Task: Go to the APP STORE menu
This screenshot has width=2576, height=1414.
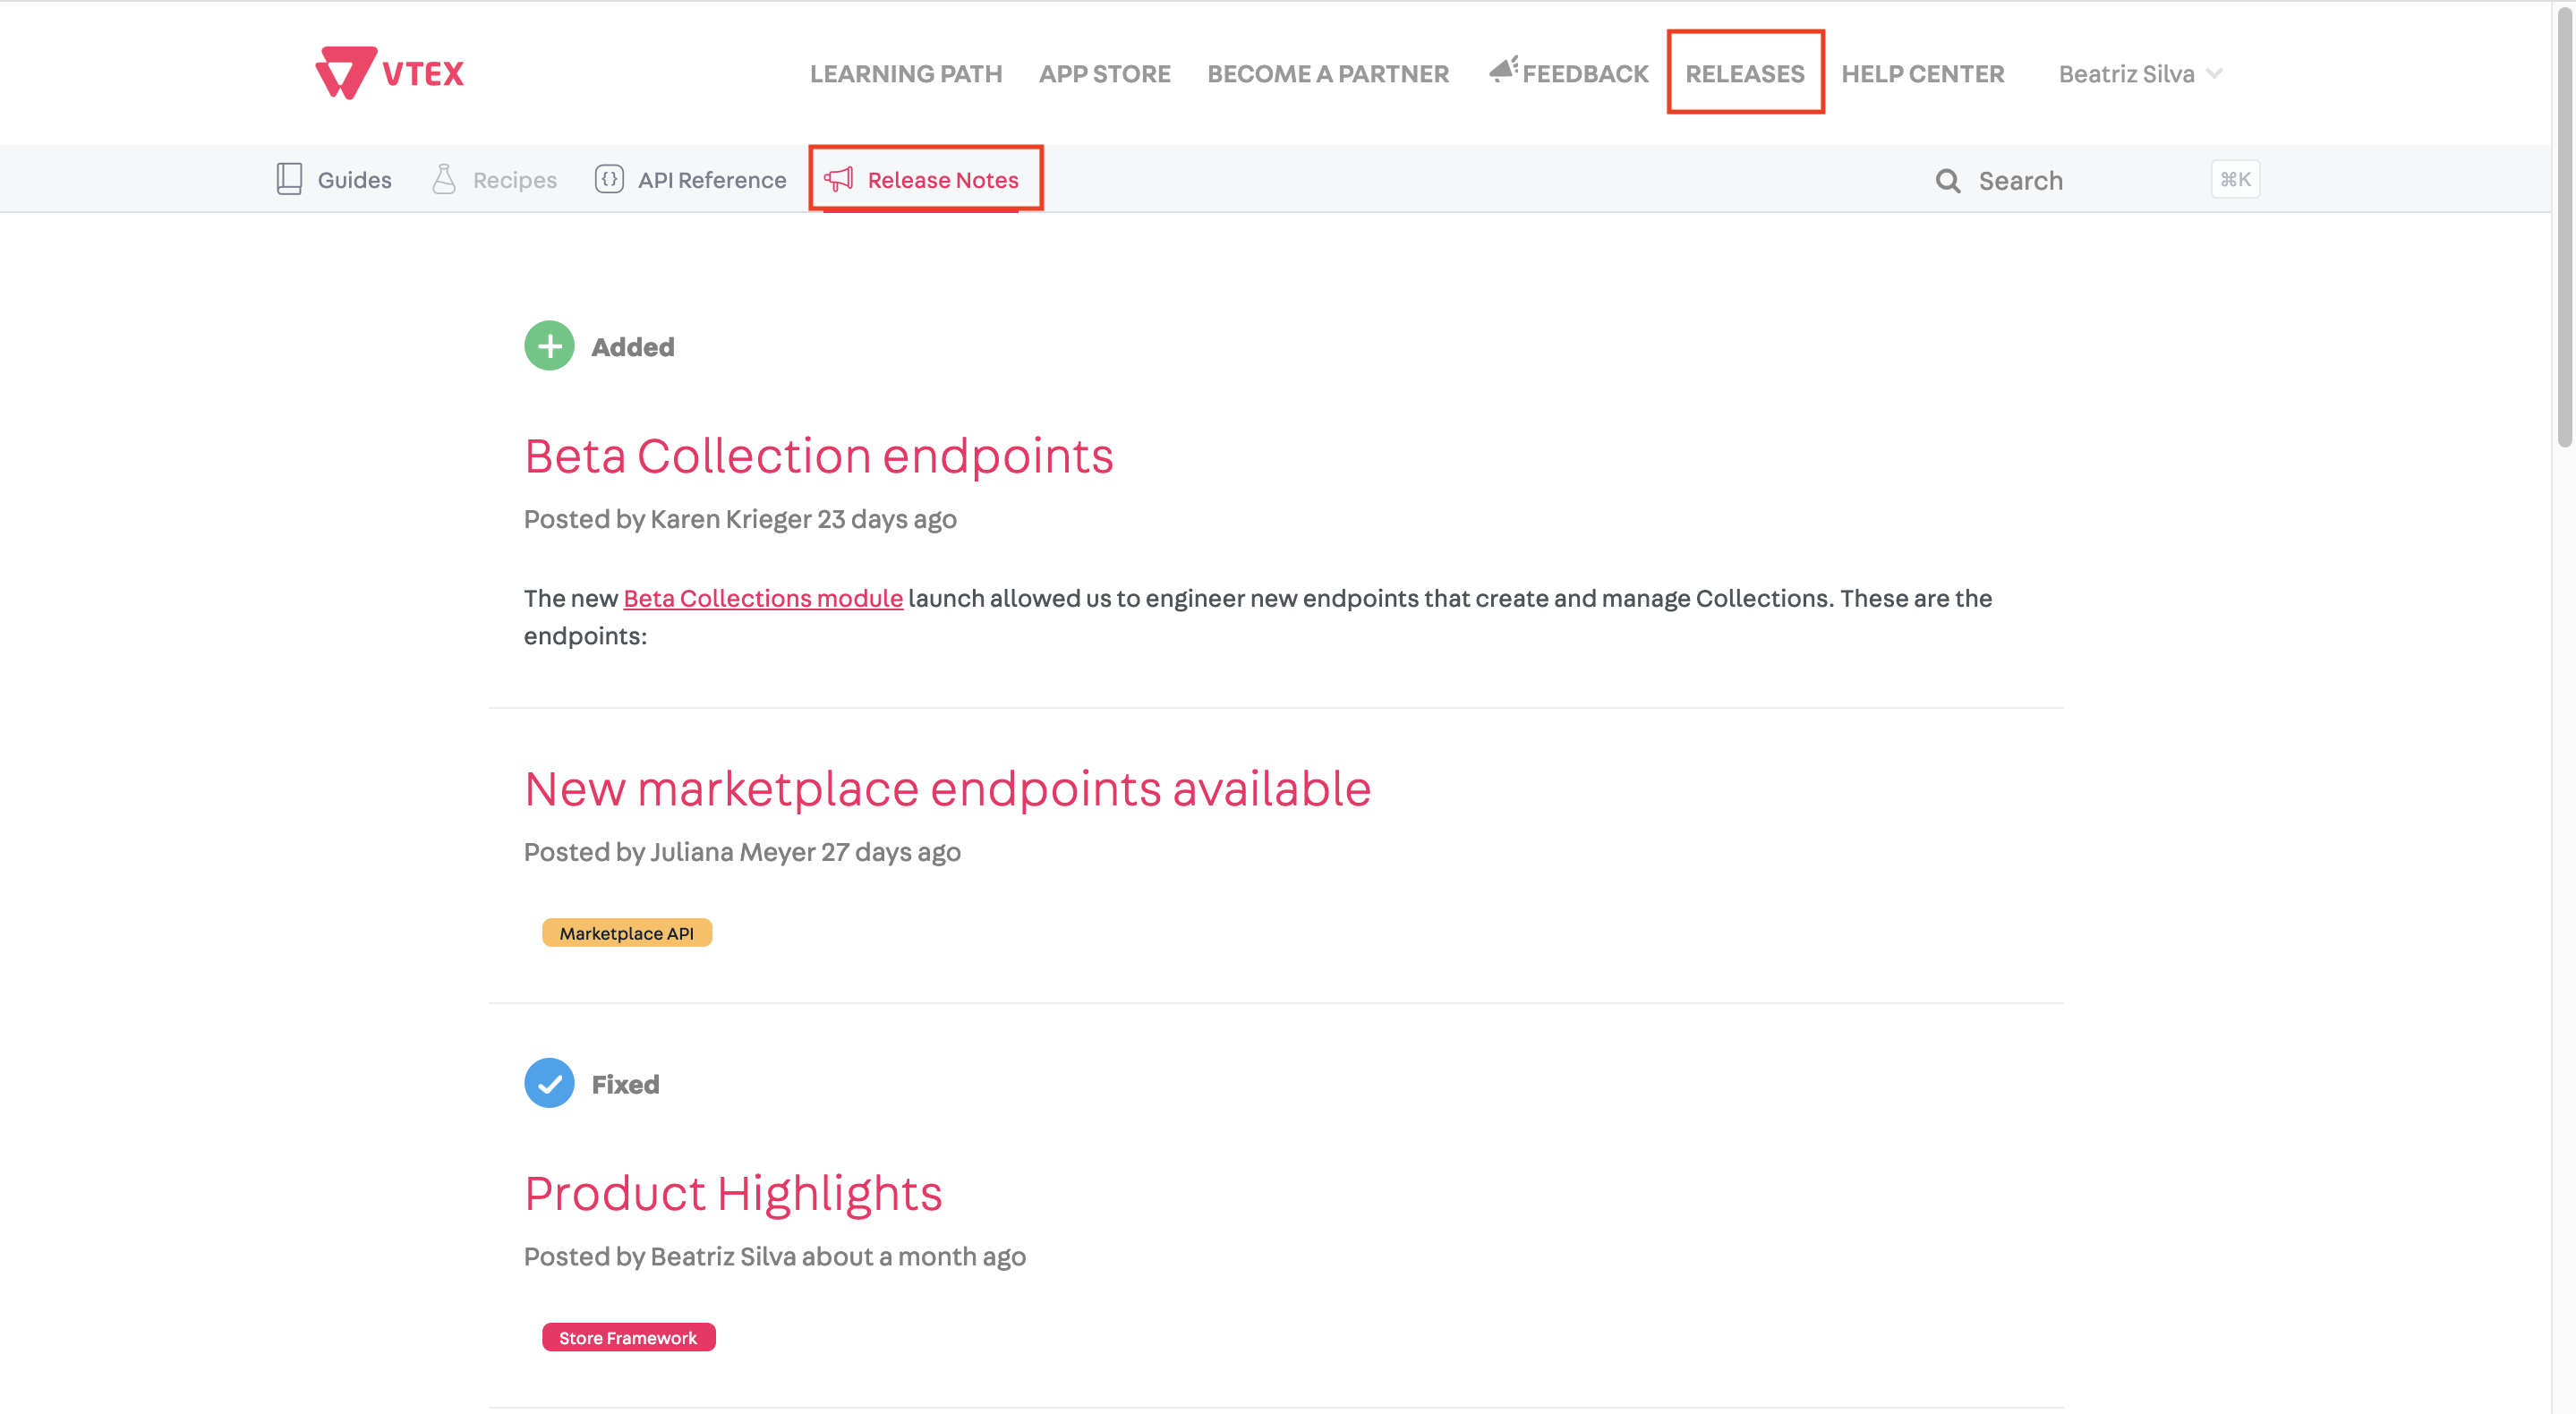Action: point(1104,74)
